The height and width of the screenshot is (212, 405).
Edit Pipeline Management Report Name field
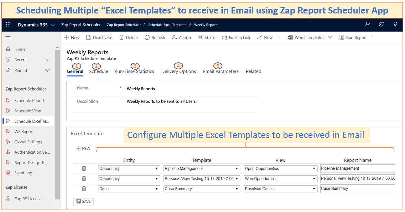tap(358, 168)
